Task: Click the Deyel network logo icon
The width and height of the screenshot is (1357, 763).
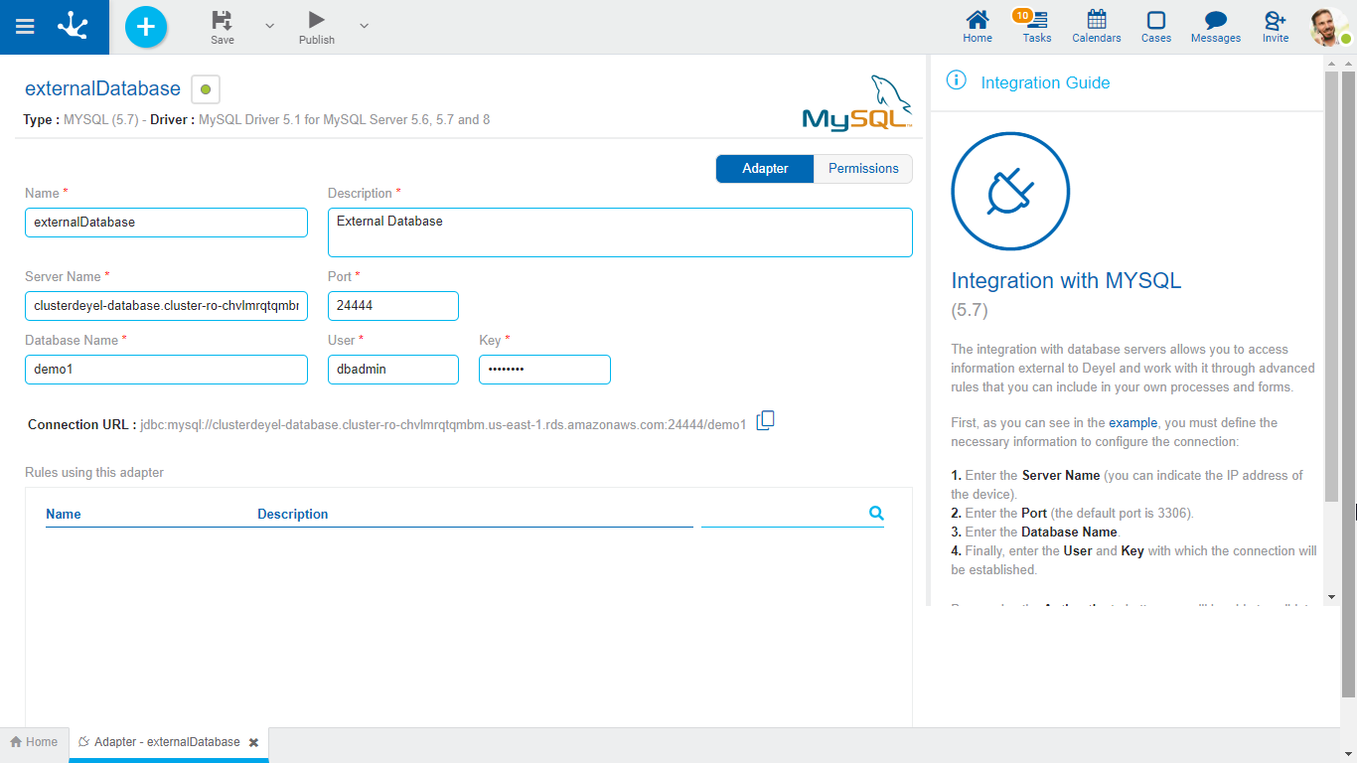Action: point(73,27)
